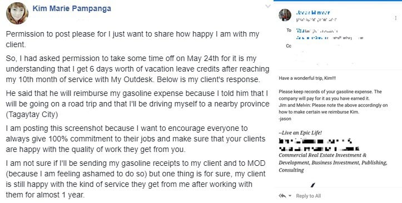Click the "Permission to post please" paragraph
The image size is (402, 203).
[132, 39]
